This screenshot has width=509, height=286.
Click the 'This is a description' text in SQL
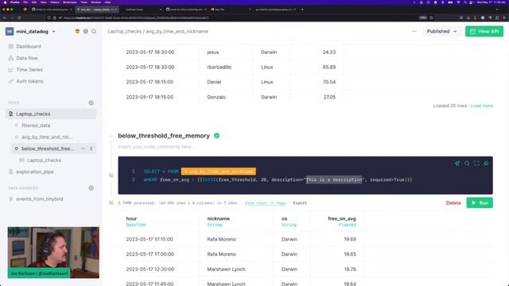(x=334, y=180)
